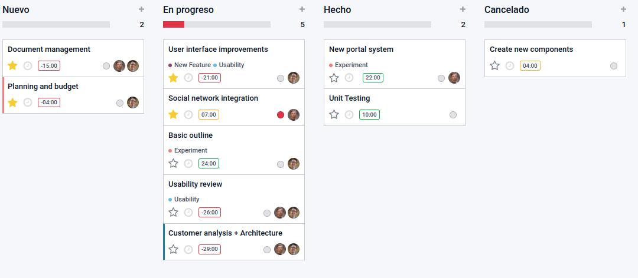Open the Usability review task card
Viewport: 638px width, 278px height.
233,199
